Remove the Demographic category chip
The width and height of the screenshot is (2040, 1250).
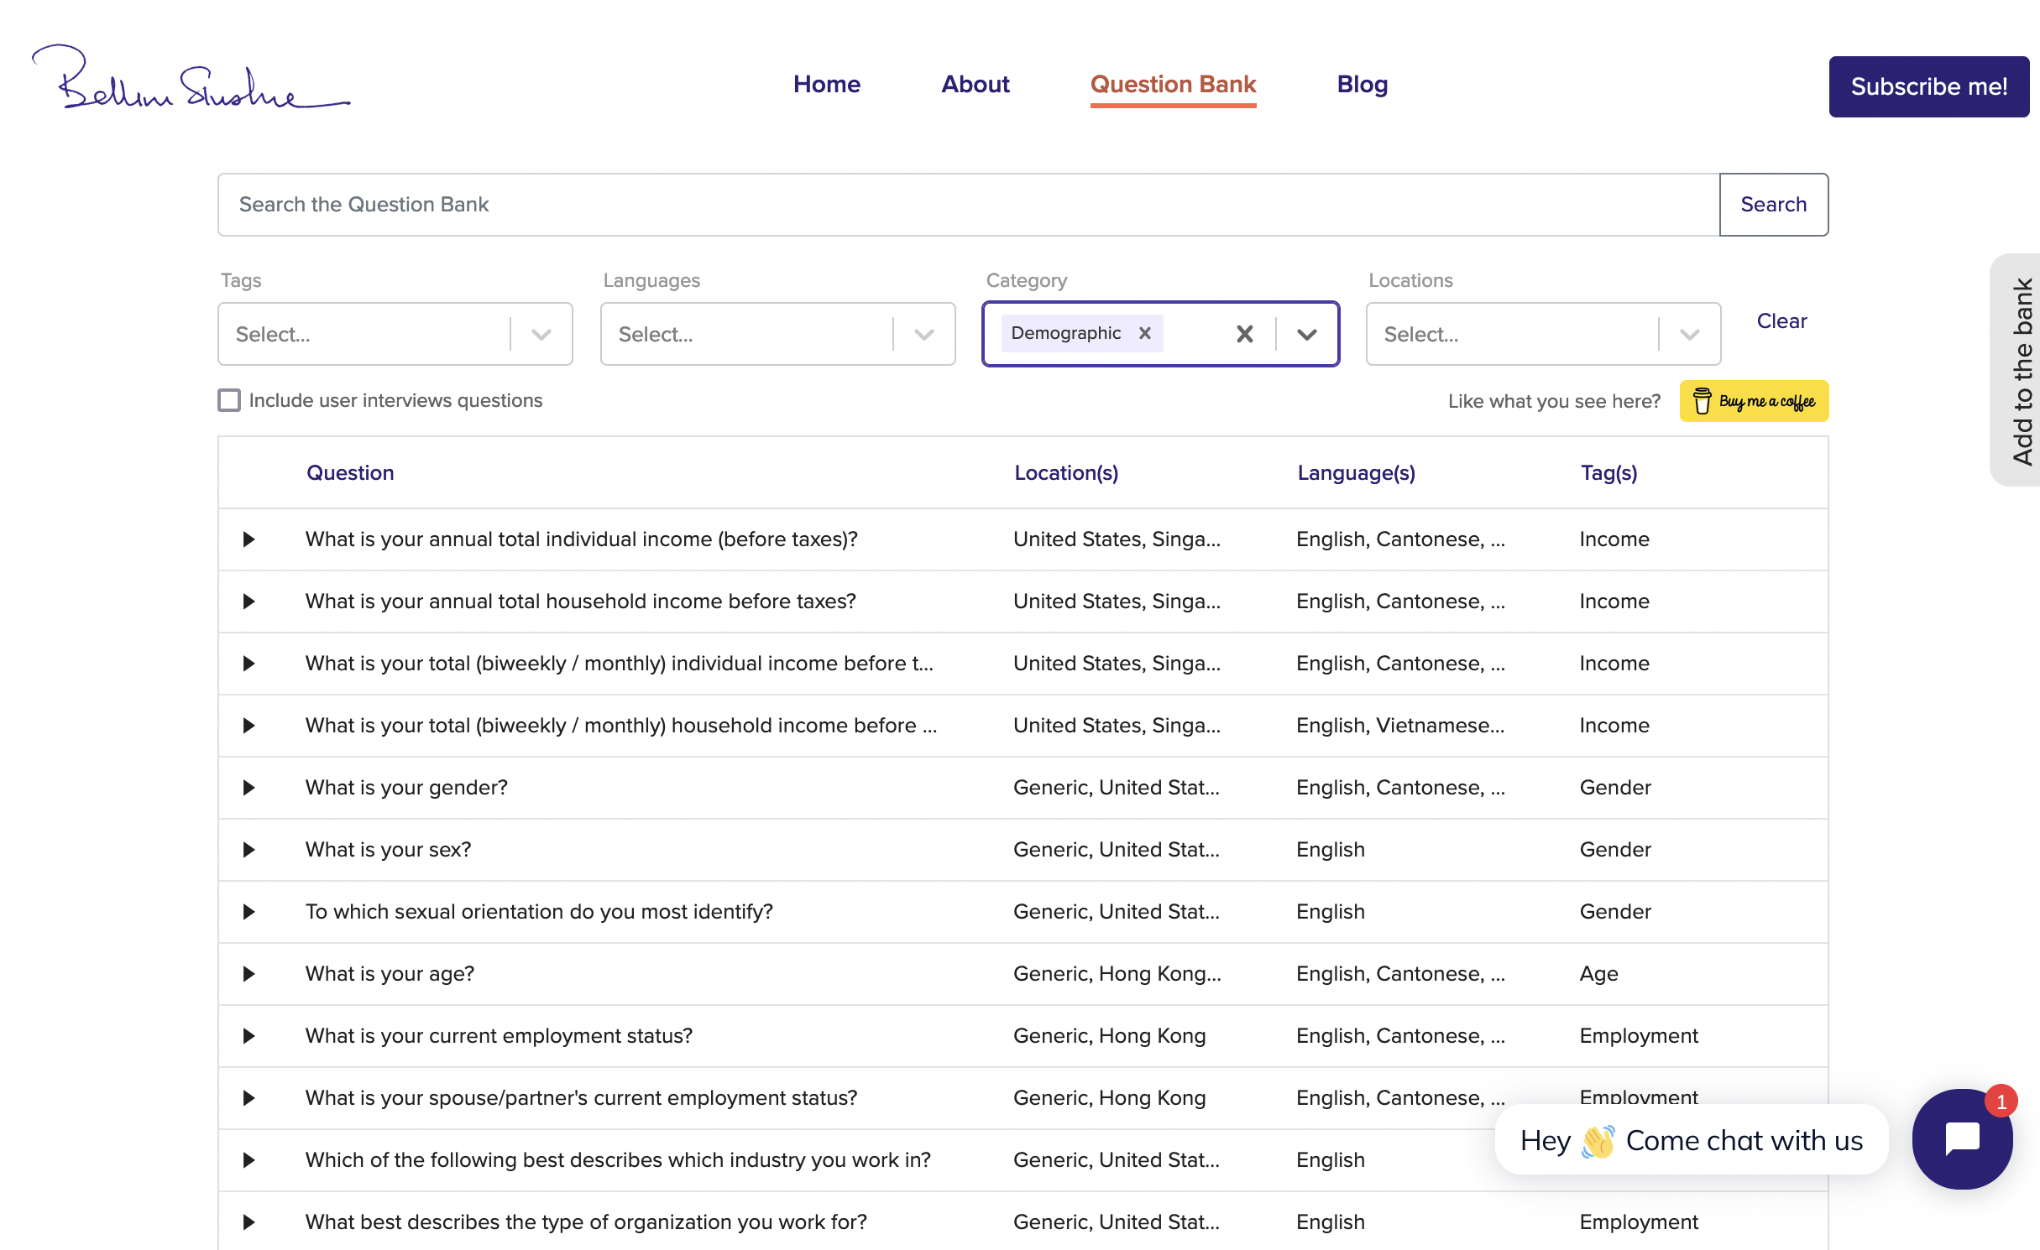coord(1144,333)
